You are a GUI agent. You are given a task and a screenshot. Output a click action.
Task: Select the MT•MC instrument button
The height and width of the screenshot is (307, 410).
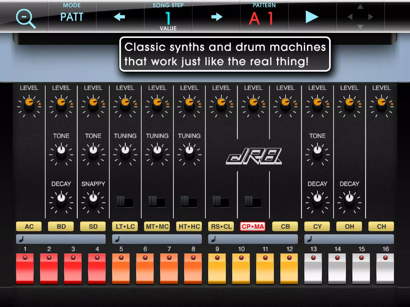tap(157, 226)
